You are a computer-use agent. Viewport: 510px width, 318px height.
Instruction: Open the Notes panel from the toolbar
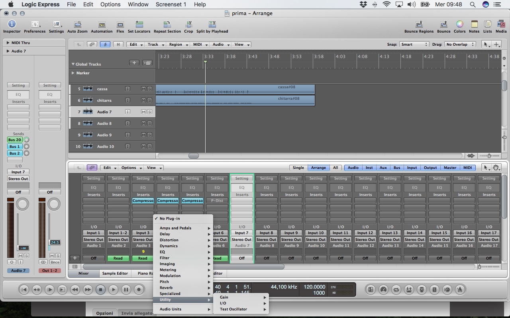(474, 27)
